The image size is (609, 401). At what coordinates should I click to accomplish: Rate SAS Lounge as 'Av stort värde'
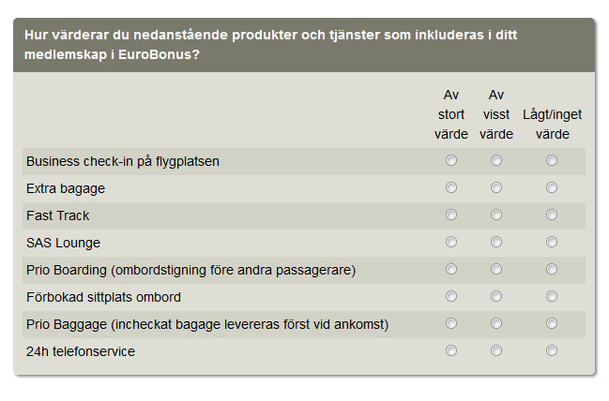451,242
